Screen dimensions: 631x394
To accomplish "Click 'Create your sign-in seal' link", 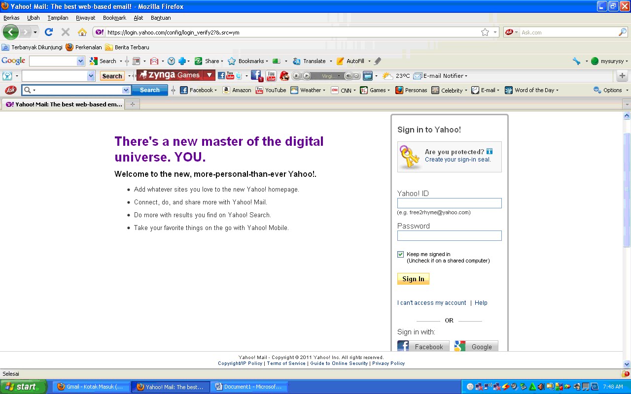I will click(457, 160).
